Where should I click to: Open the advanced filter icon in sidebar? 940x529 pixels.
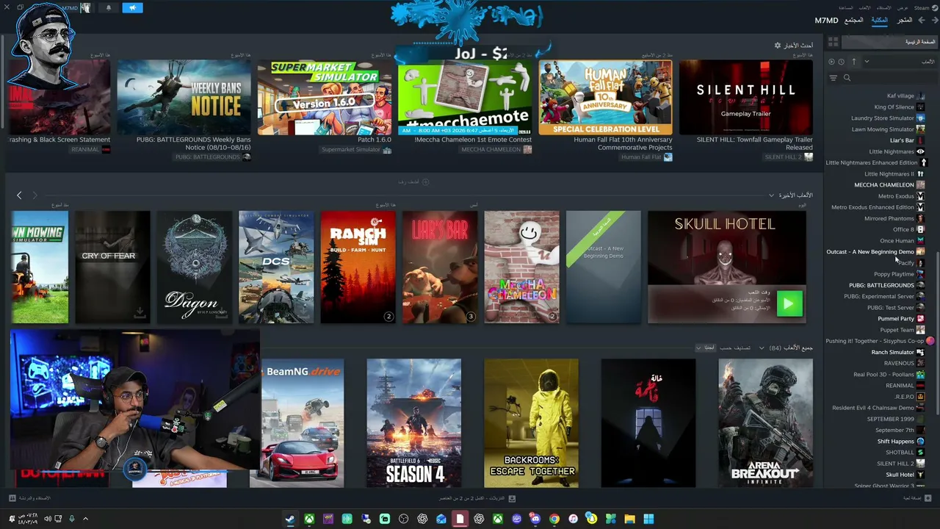(x=833, y=78)
